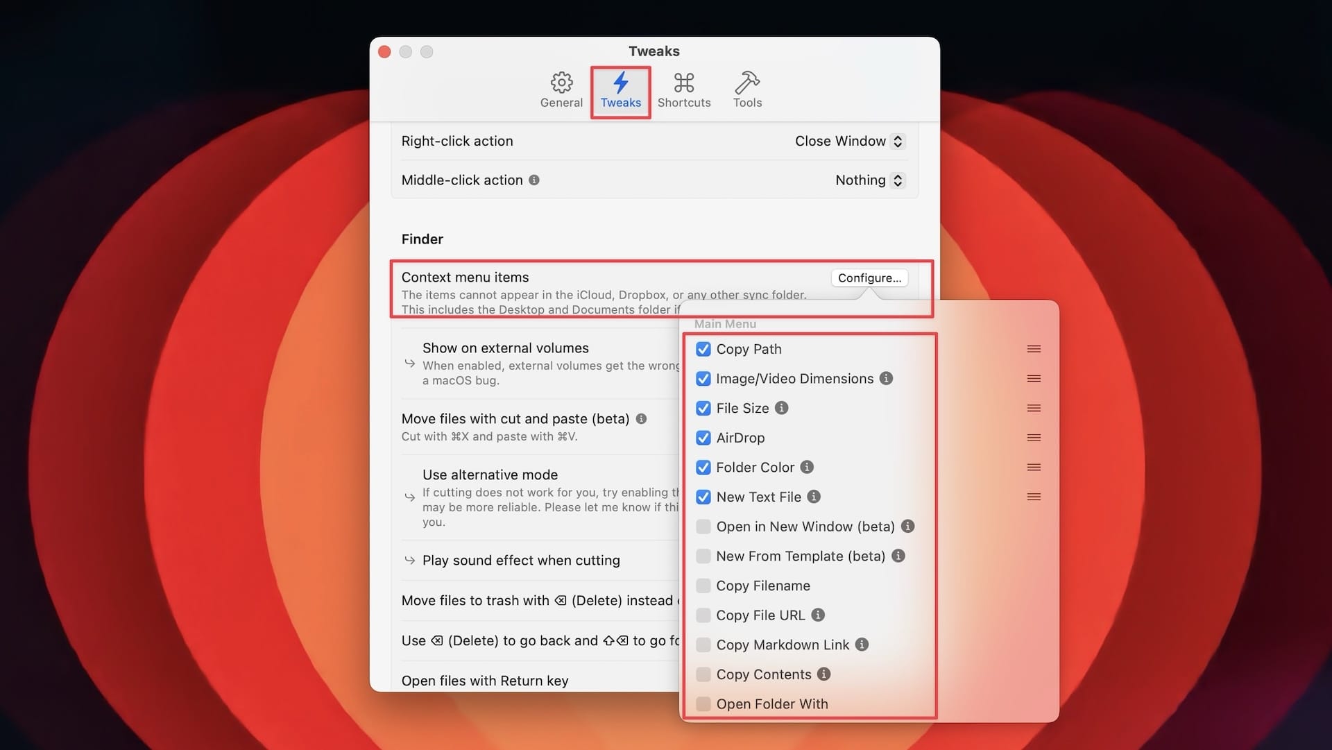Click 'Play sound effect when cutting' text

521,561
